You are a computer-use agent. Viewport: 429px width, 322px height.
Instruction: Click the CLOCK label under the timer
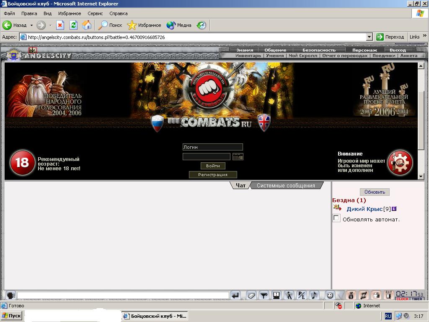(403, 299)
